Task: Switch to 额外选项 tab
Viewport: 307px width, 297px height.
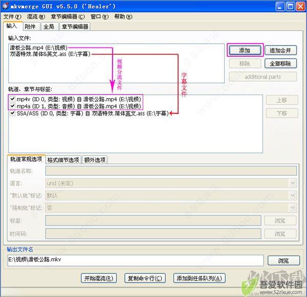Action: click(95, 160)
